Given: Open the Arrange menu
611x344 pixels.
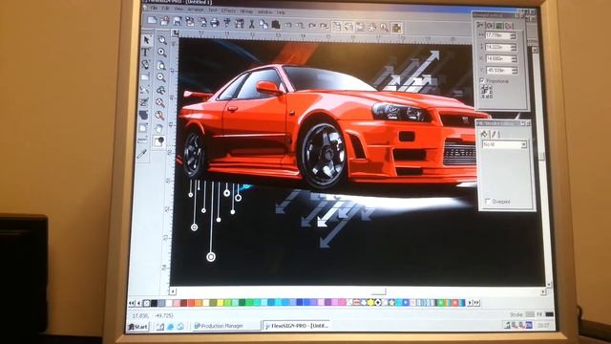Looking at the screenshot, I should pos(195,9).
